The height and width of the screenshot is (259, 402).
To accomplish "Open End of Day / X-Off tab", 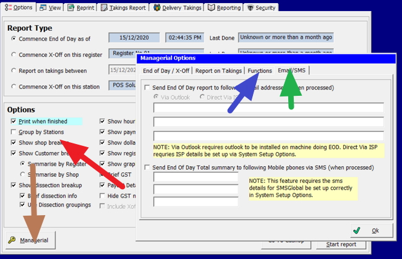I will click(166, 70).
